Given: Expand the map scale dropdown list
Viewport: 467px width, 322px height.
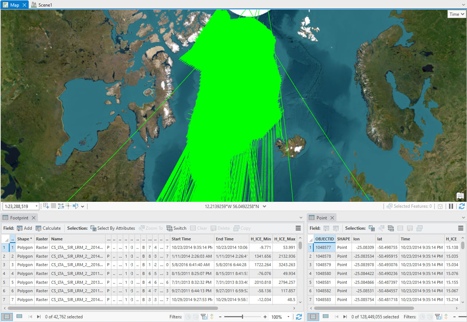Looking at the screenshot, I should [x=36, y=206].
